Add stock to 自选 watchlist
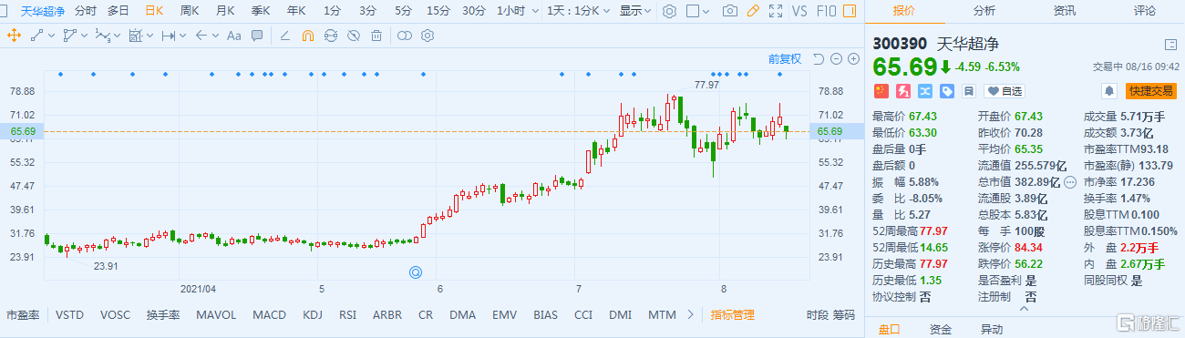Image resolution: width=1185 pixels, height=338 pixels. click(1004, 91)
